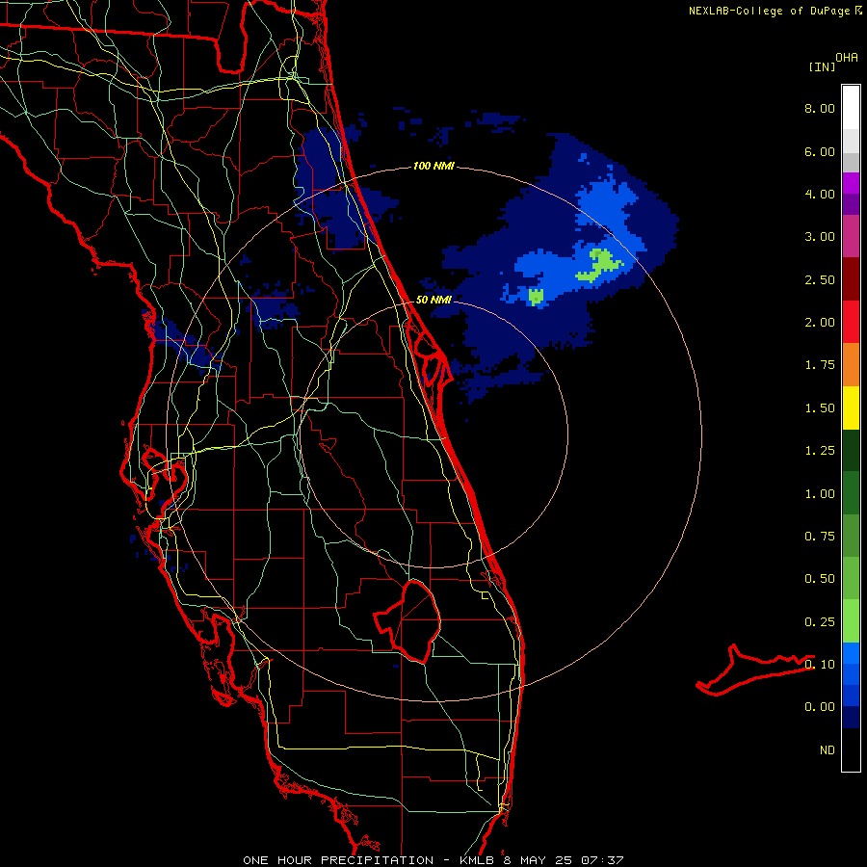Pick the dark red legend swatch beside 2.50
The image size is (867, 867).
(851, 279)
